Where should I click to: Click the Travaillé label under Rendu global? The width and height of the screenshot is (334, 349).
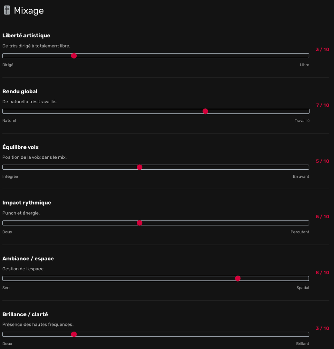[302, 120]
